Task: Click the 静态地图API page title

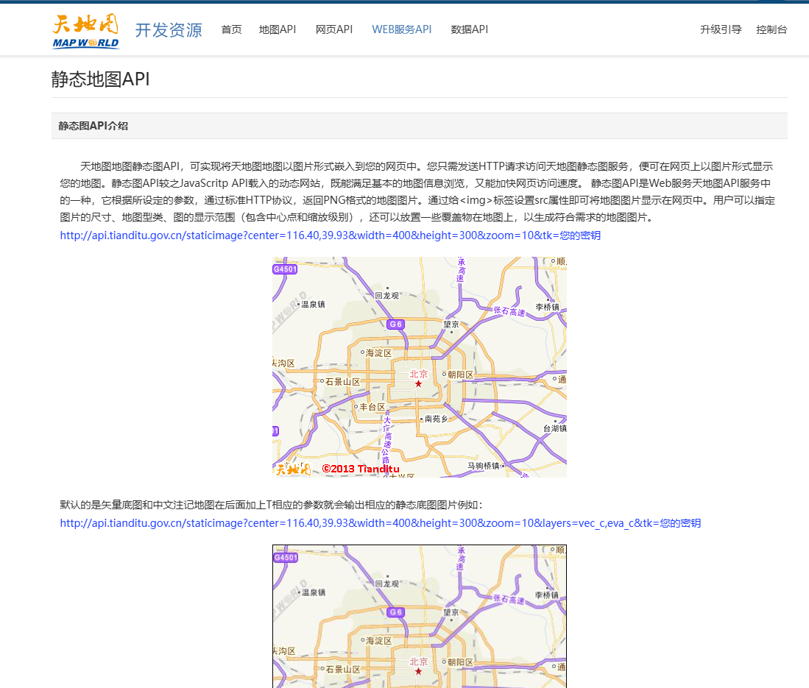Action: tap(101, 79)
